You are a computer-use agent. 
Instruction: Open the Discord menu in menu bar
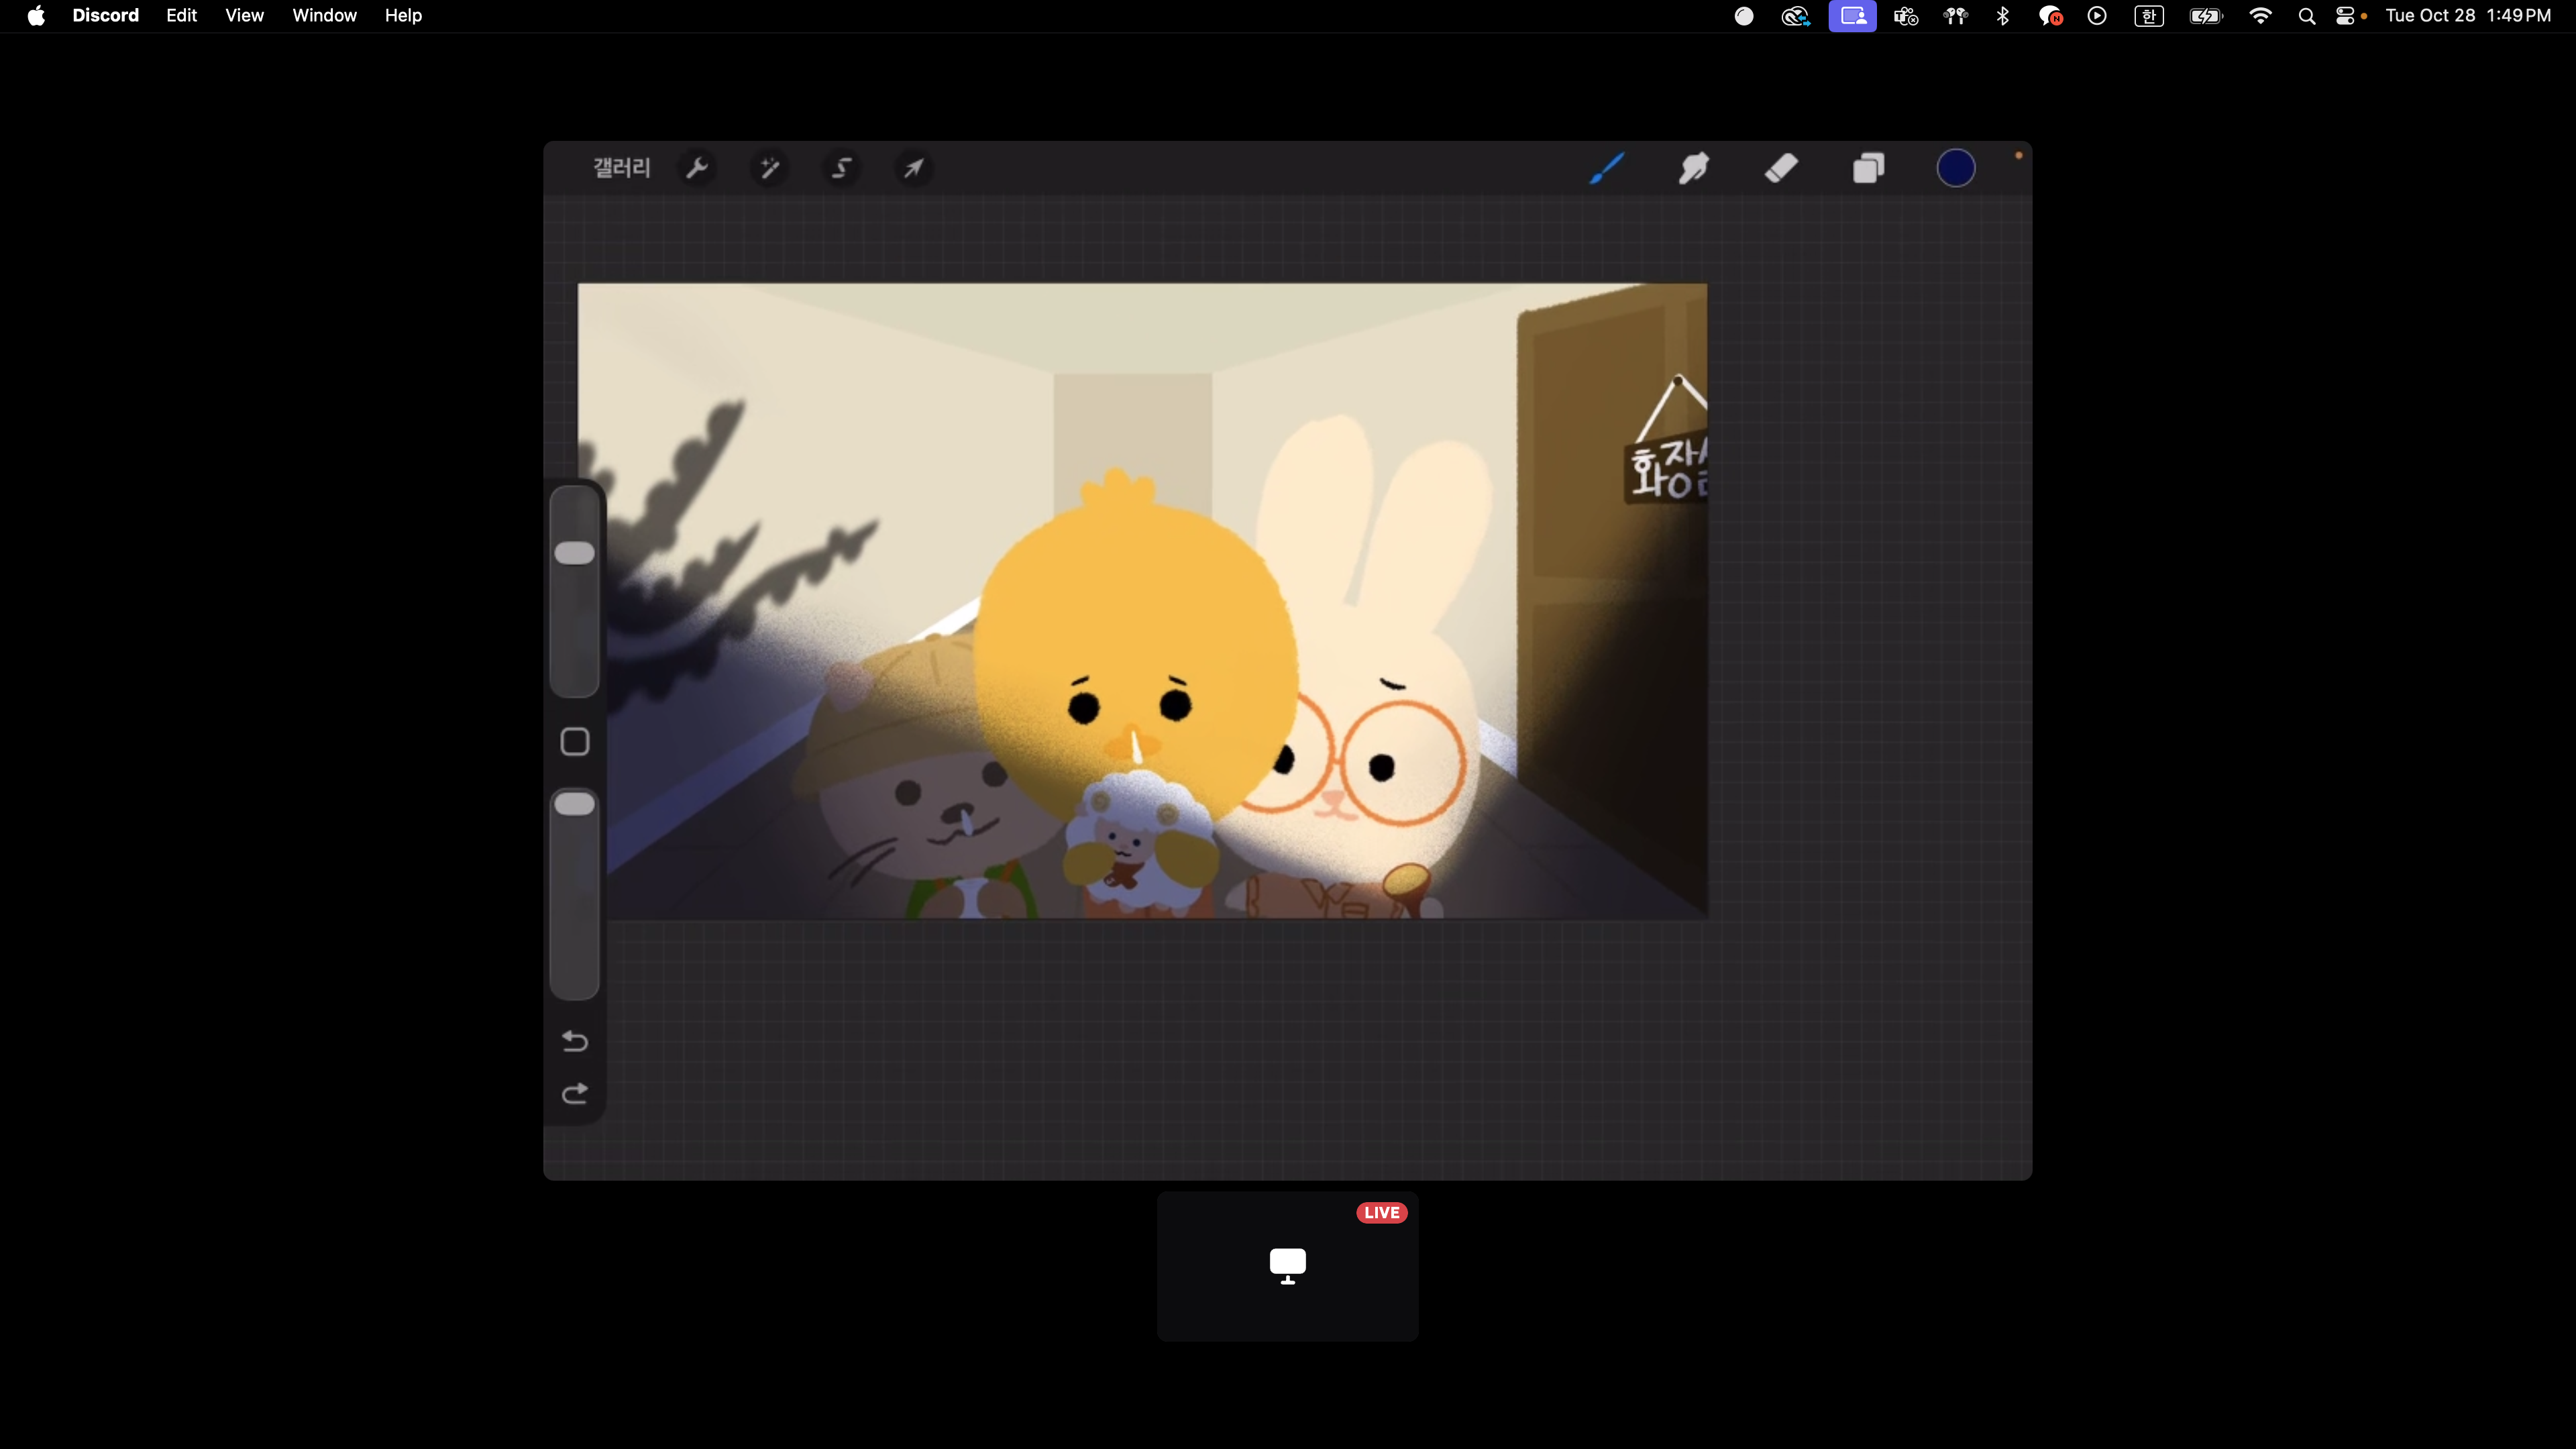106,15
